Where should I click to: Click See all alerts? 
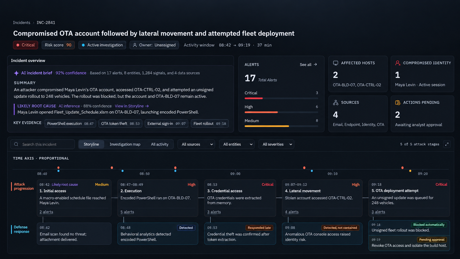pos(308,64)
